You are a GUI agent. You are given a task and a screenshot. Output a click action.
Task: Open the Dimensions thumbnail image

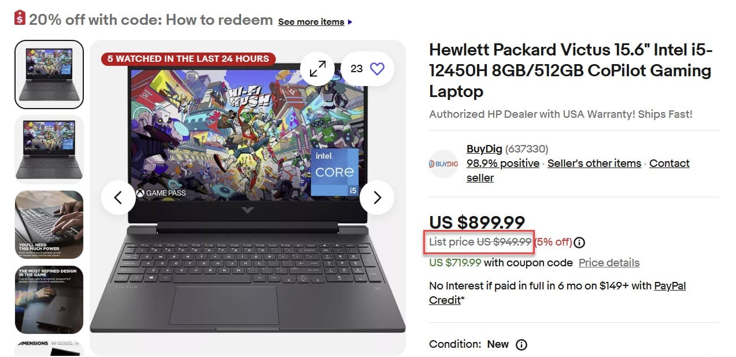49,348
